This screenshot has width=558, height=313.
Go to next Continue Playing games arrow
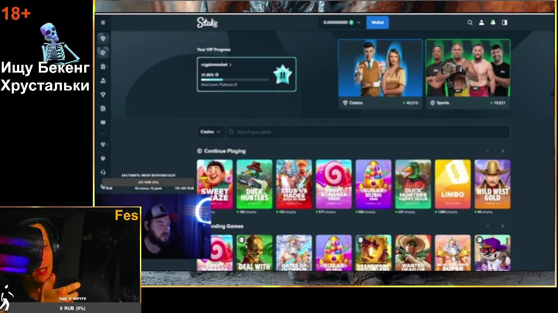(x=502, y=151)
